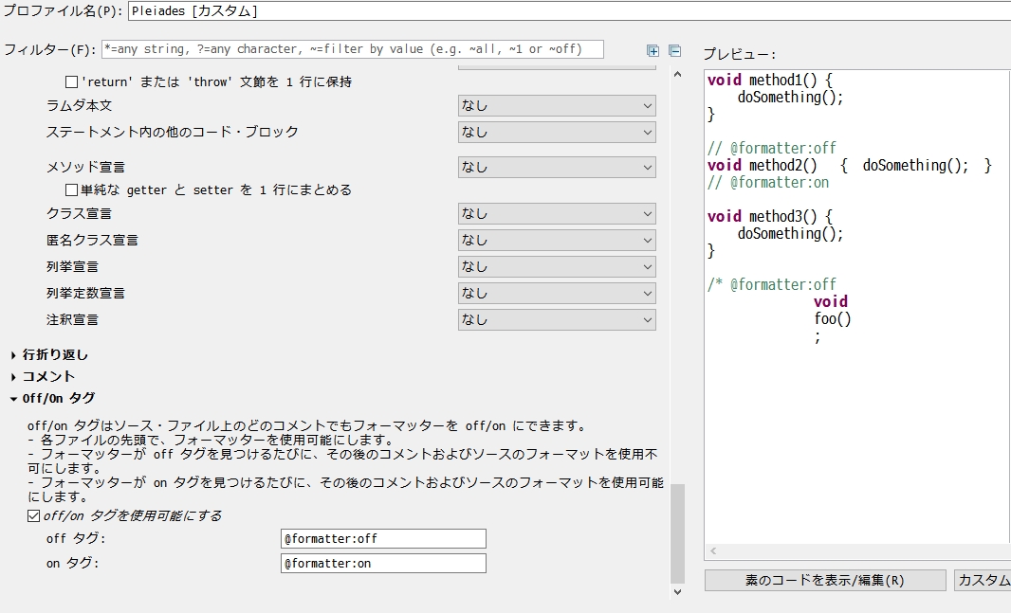1011x613 pixels.
Task: Open the 列挙宣言 dropdown
Action: (x=557, y=266)
